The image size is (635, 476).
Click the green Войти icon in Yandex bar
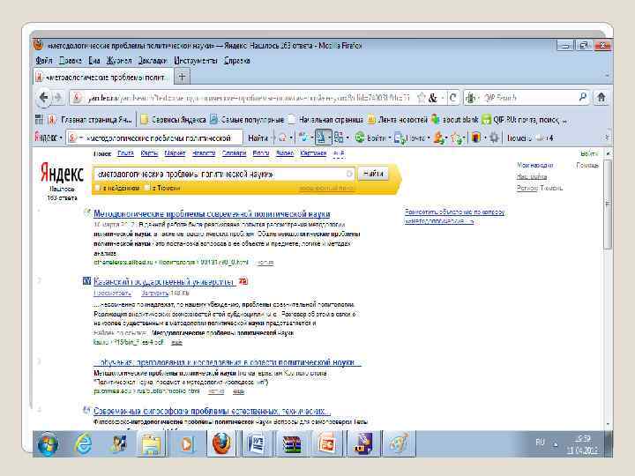pos(359,138)
